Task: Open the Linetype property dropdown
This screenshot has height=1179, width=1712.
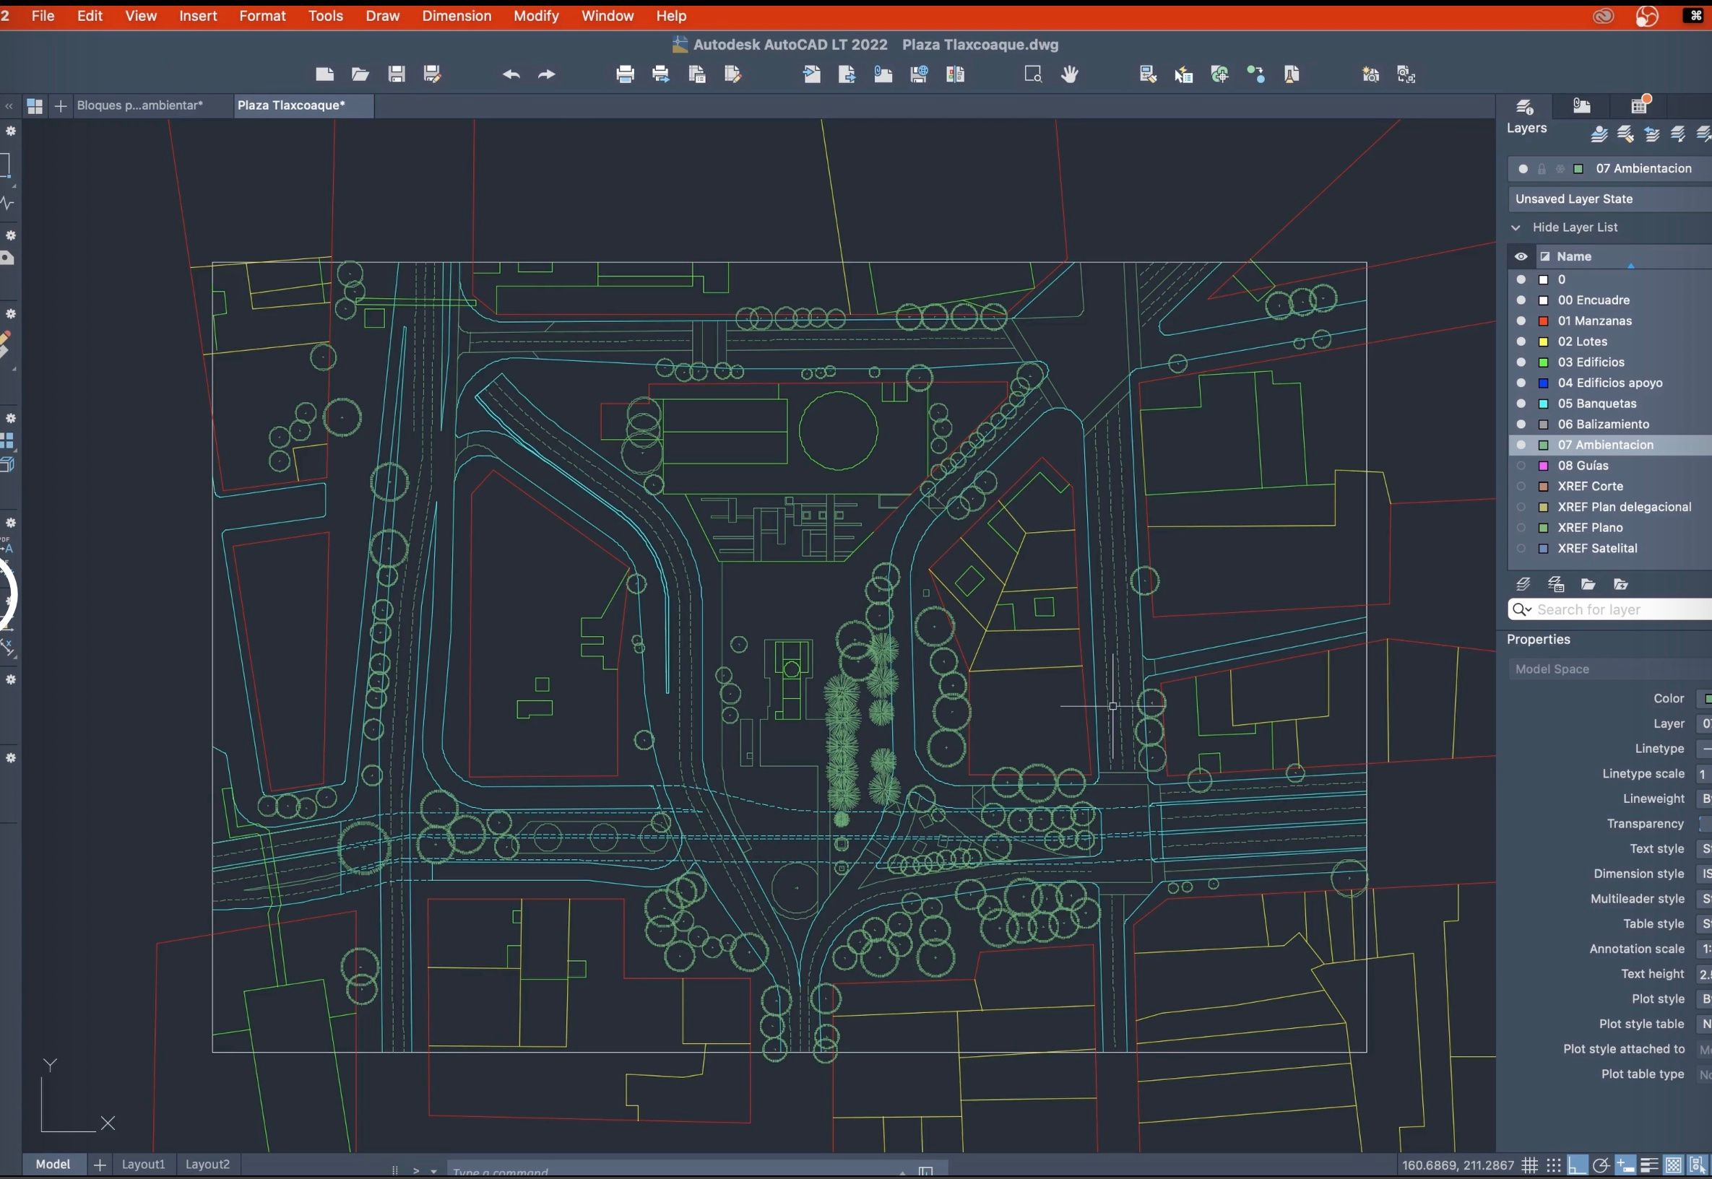Action: (x=1704, y=748)
